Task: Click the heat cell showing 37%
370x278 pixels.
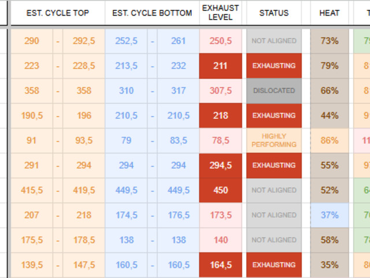Action: pos(330,215)
